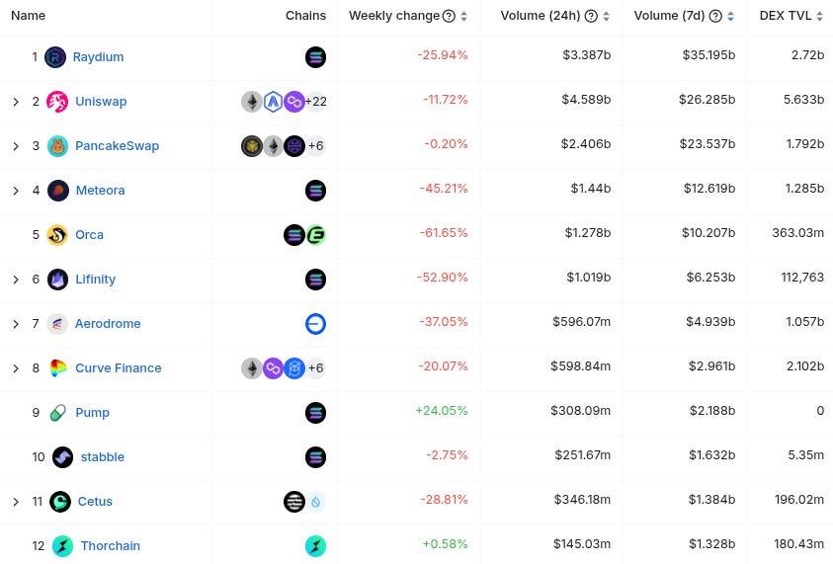The image size is (833, 564).
Task: Click the Volume (24h) help question icon
Action: tap(591, 16)
